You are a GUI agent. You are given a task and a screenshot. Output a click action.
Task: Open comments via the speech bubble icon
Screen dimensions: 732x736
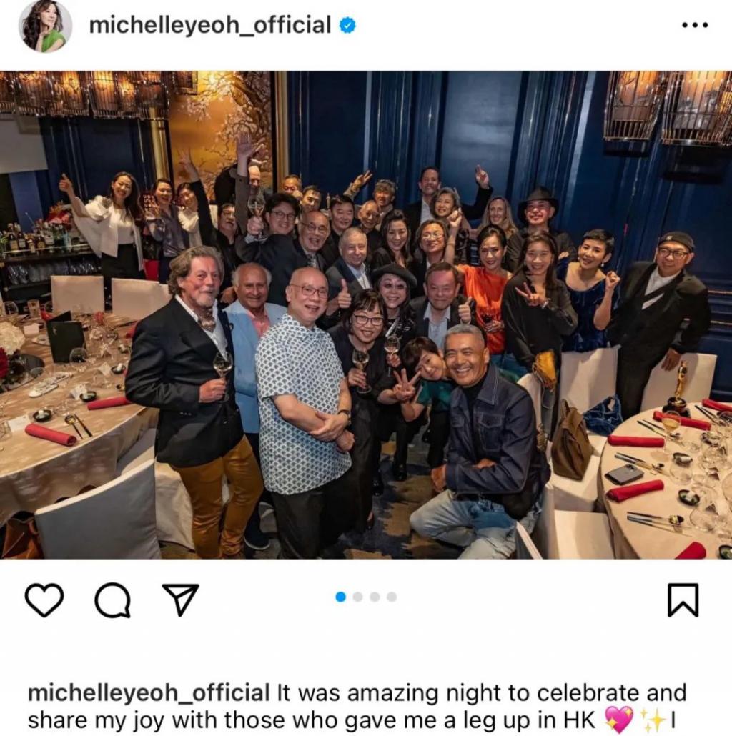pyautogui.click(x=113, y=600)
